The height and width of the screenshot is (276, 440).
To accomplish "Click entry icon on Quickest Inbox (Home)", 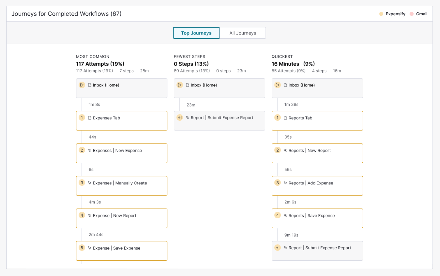I will coord(278,85).
